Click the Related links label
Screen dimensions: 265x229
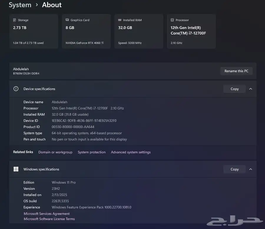point(23,152)
